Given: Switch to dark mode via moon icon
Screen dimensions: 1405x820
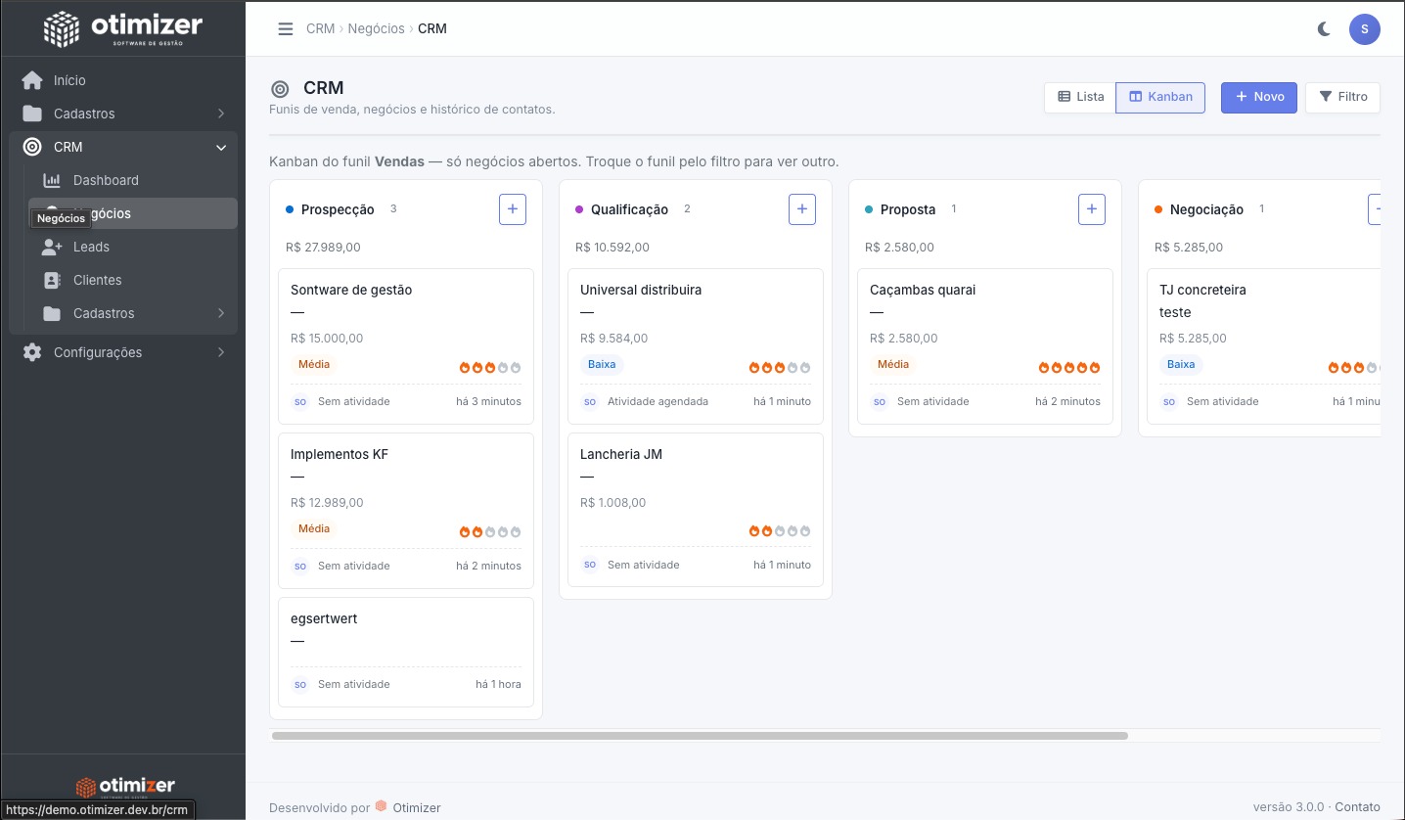Looking at the screenshot, I should (x=1324, y=28).
